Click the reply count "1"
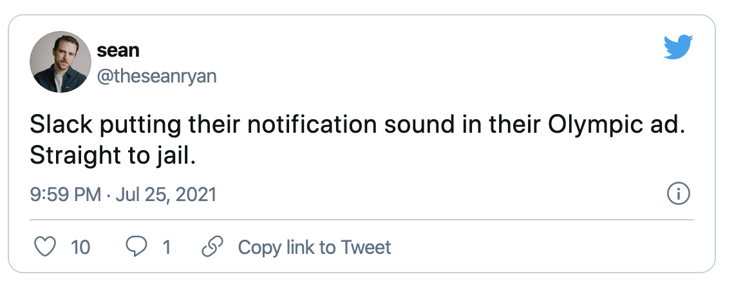 (x=167, y=247)
